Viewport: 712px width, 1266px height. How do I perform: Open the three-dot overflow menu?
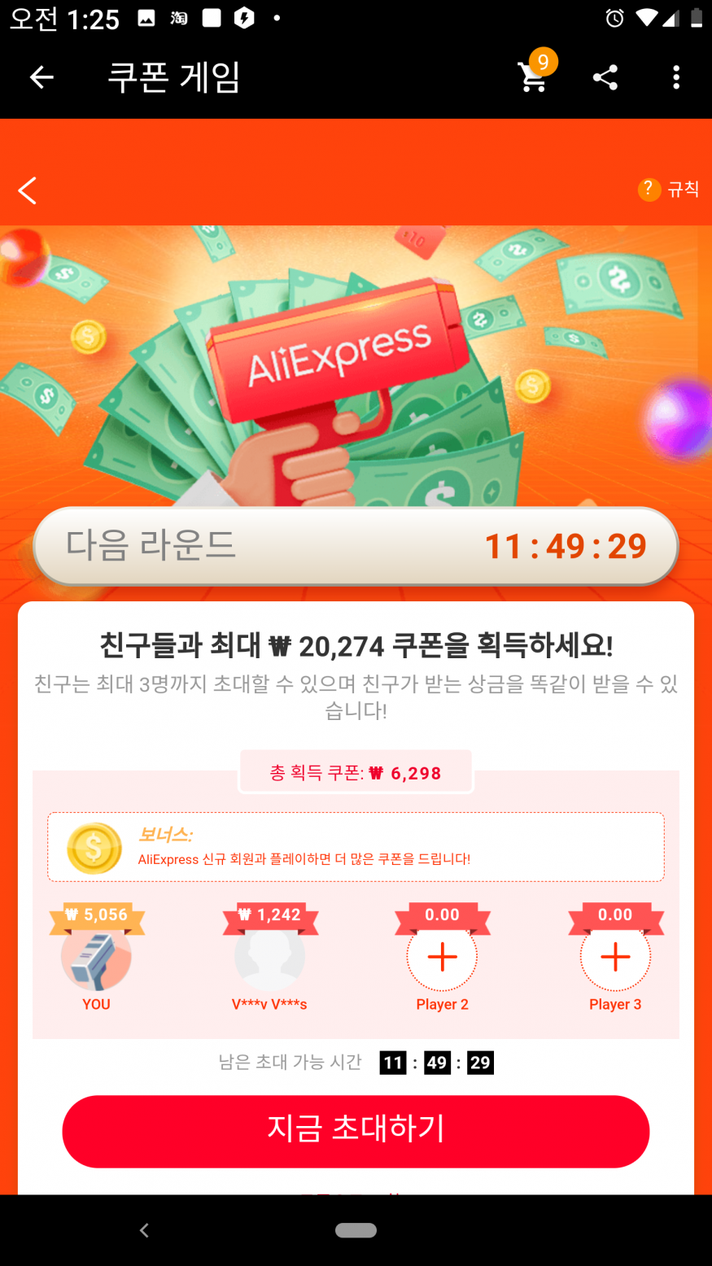pos(676,77)
